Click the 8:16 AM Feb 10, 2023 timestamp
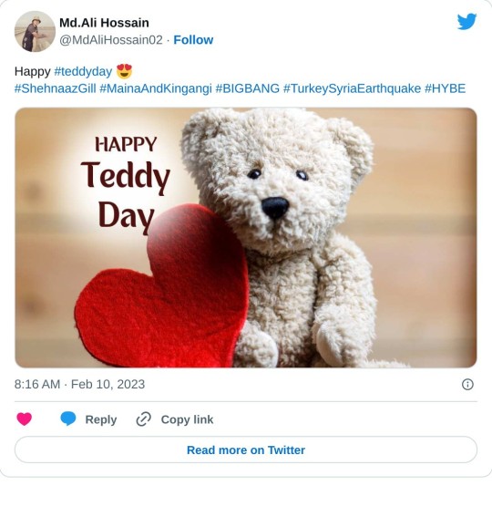 (x=79, y=384)
